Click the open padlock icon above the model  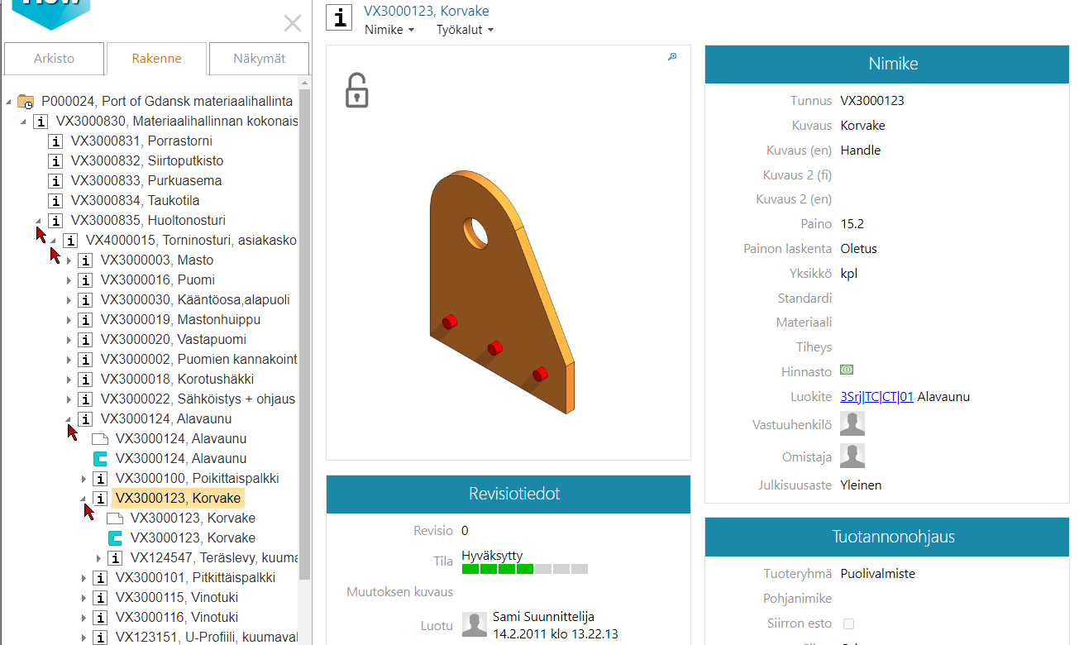tap(356, 91)
